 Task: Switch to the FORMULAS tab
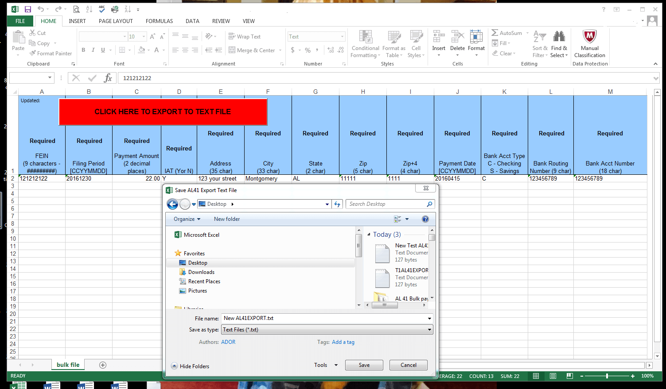click(159, 21)
